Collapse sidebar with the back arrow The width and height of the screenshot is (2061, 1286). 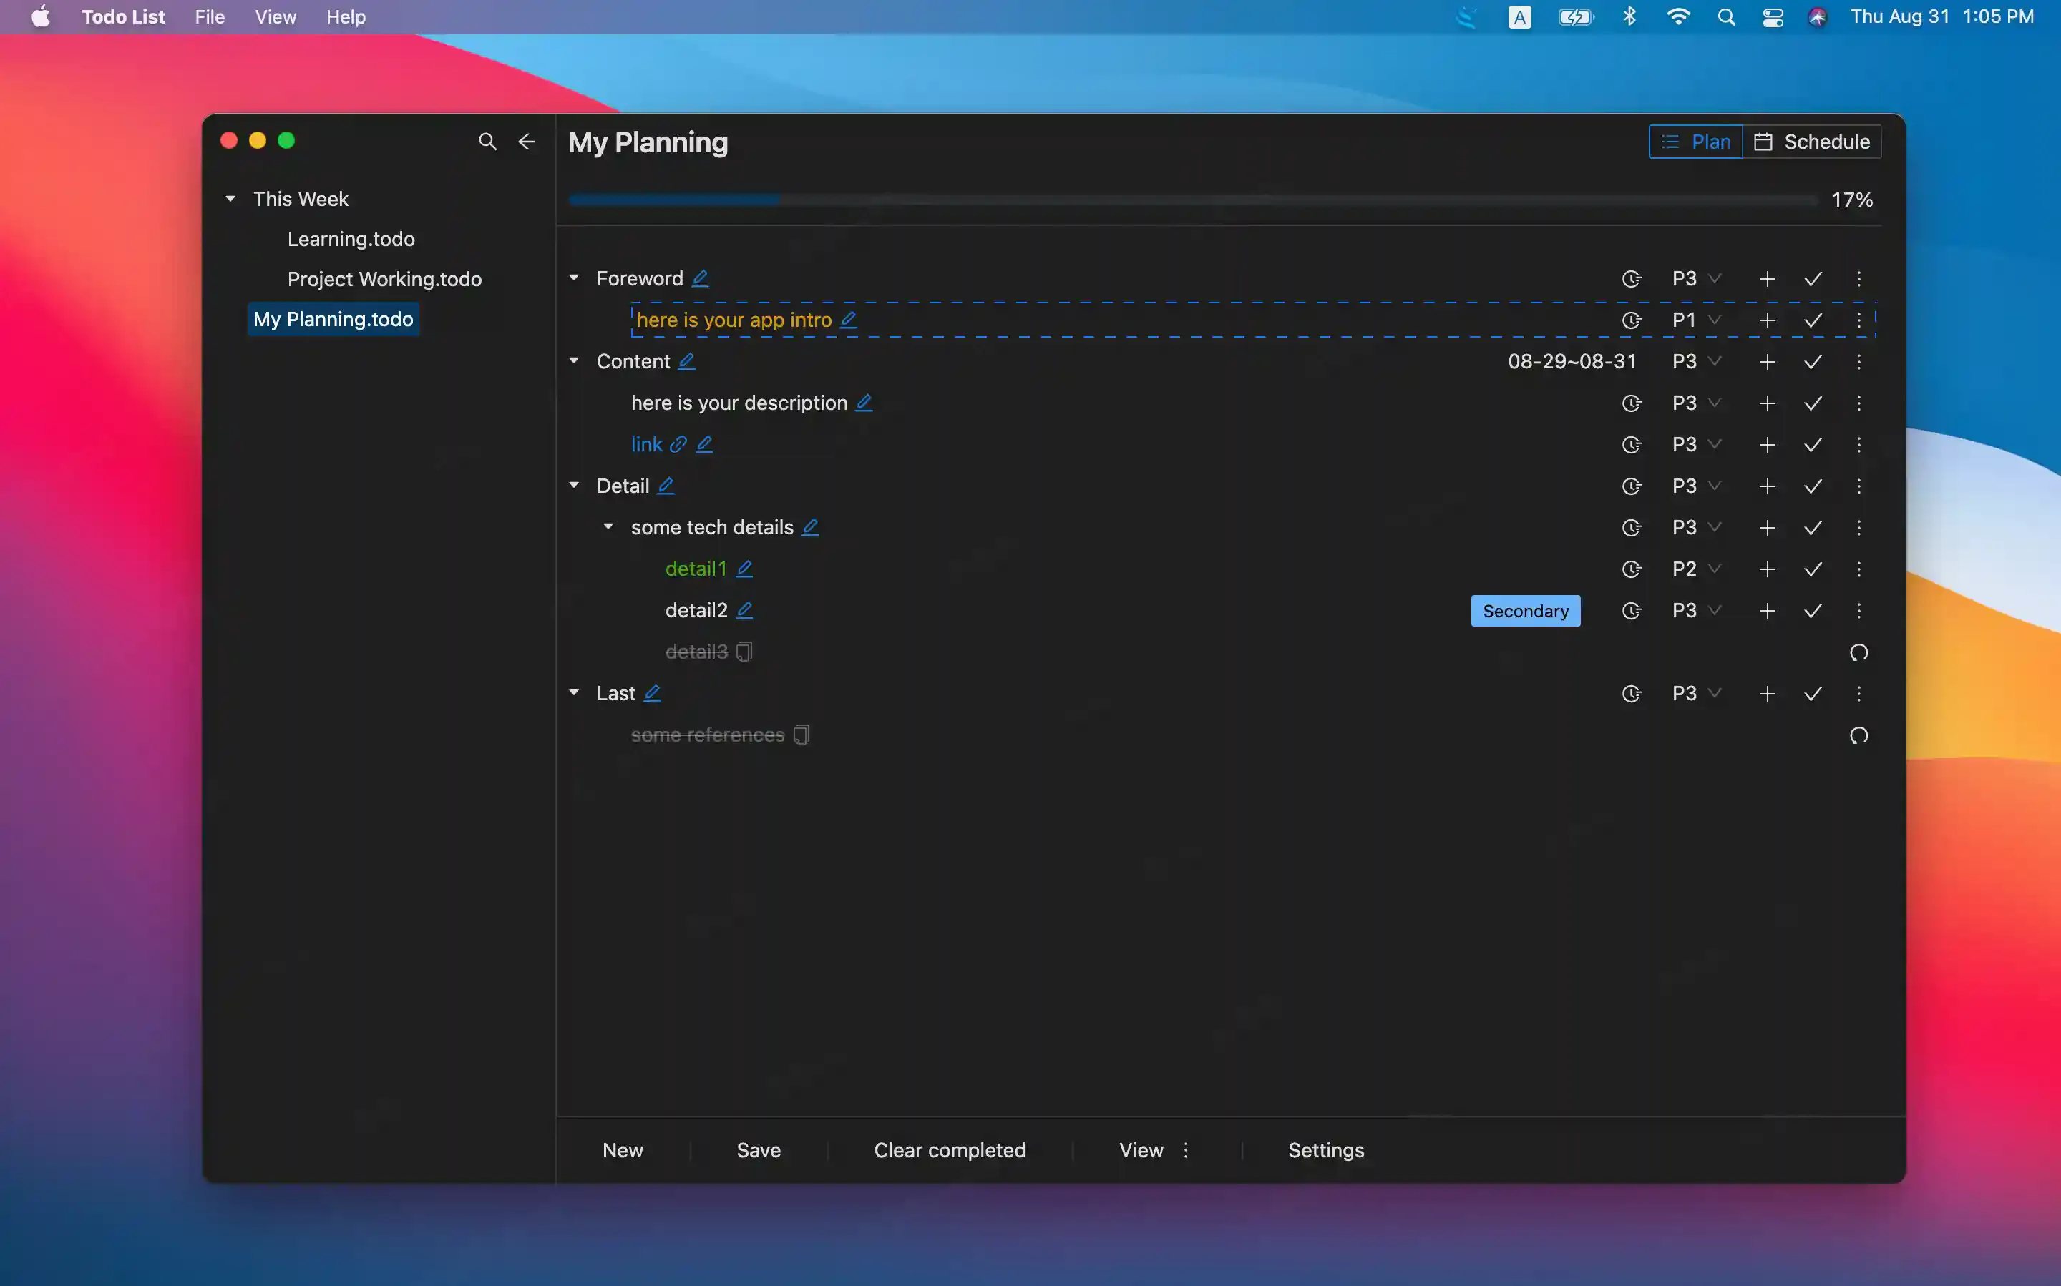pos(527,141)
